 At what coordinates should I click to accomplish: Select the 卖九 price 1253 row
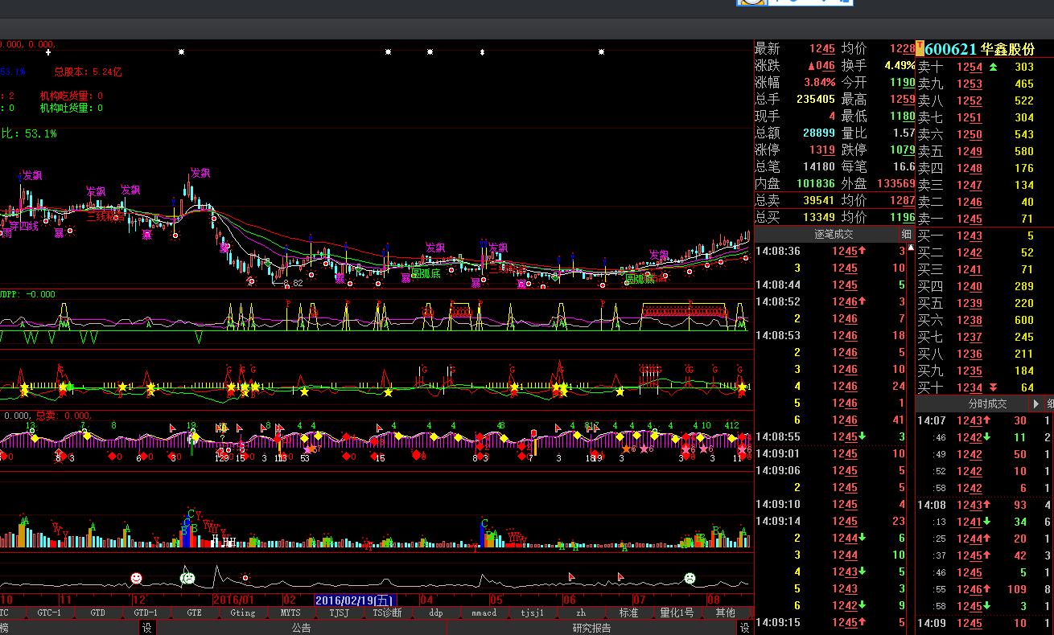coord(984,84)
